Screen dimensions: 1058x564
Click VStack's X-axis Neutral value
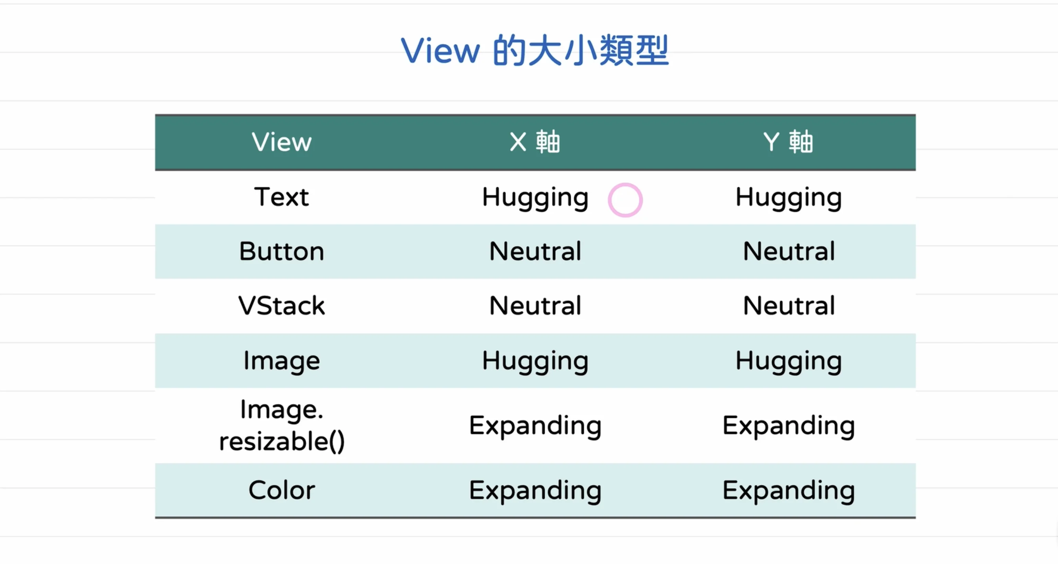[535, 306]
